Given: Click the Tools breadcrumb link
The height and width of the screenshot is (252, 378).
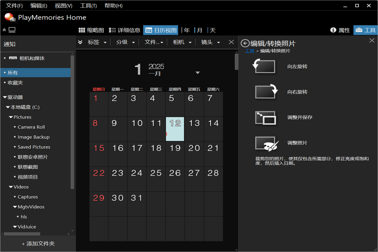Looking at the screenshot, I should (250, 51).
